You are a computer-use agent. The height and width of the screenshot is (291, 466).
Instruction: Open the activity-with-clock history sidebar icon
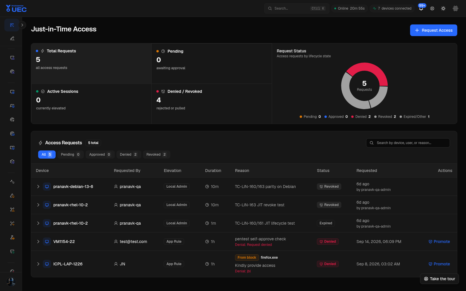(x=12, y=182)
